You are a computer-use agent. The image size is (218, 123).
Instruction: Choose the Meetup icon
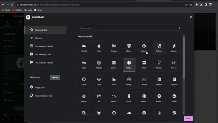click(x=84, y=98)
